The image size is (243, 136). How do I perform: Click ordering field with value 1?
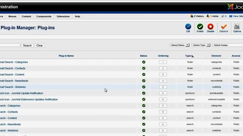[x=163, y=62]
